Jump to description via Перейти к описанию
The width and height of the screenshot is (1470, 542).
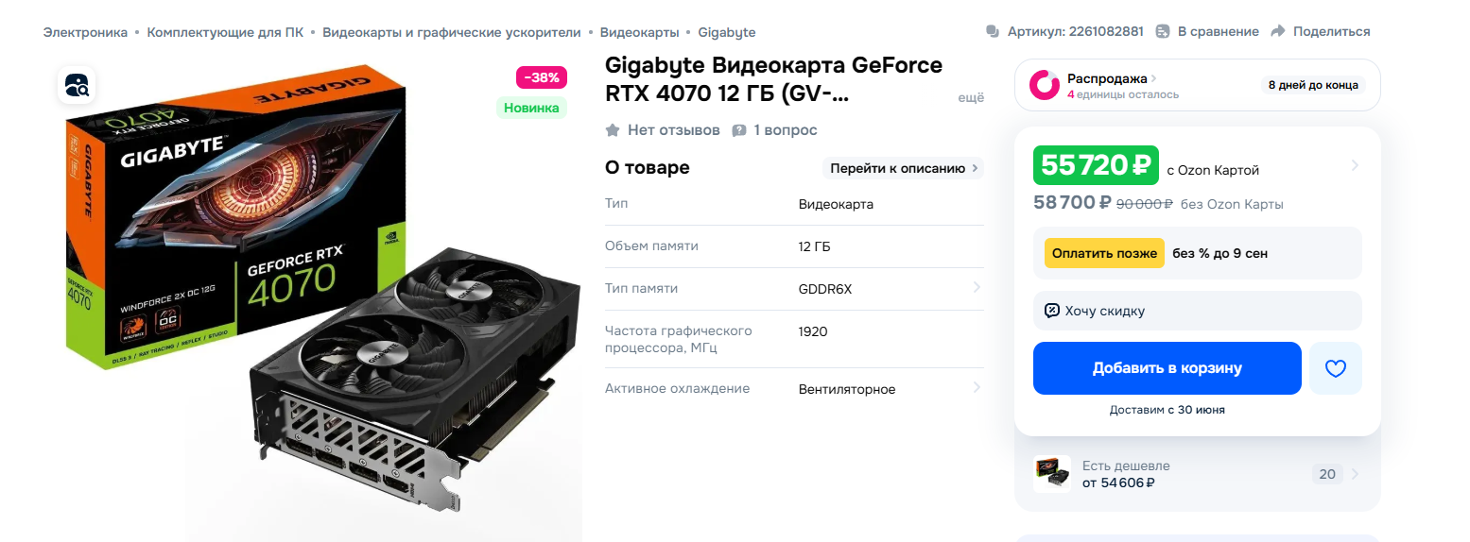click(x=905, y=168)
